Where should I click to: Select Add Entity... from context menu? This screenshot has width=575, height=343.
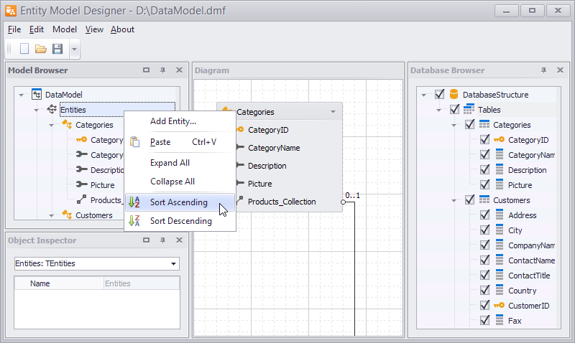point(172,121)
